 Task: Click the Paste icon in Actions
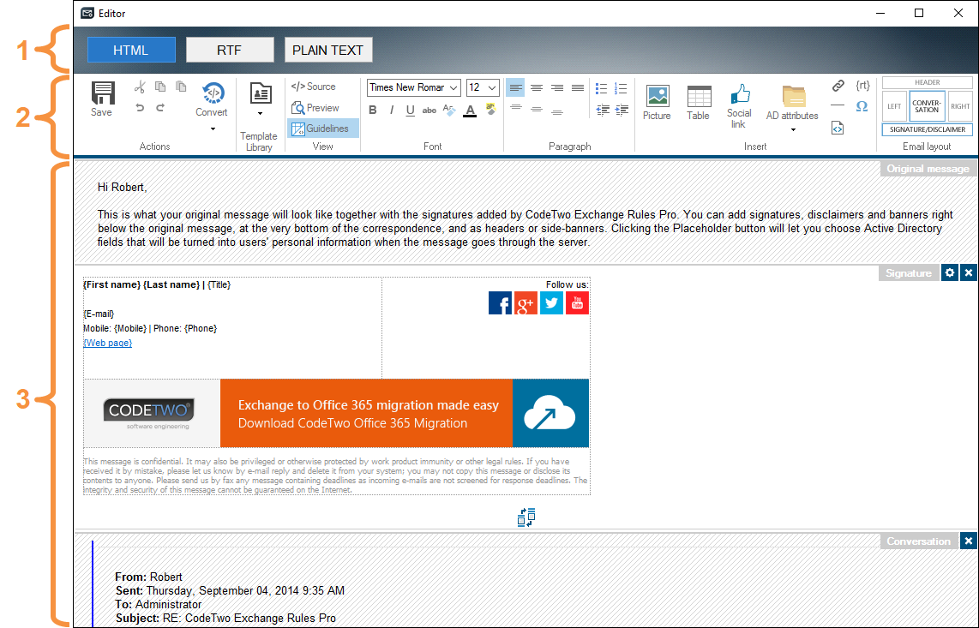(x=181, y=87)
